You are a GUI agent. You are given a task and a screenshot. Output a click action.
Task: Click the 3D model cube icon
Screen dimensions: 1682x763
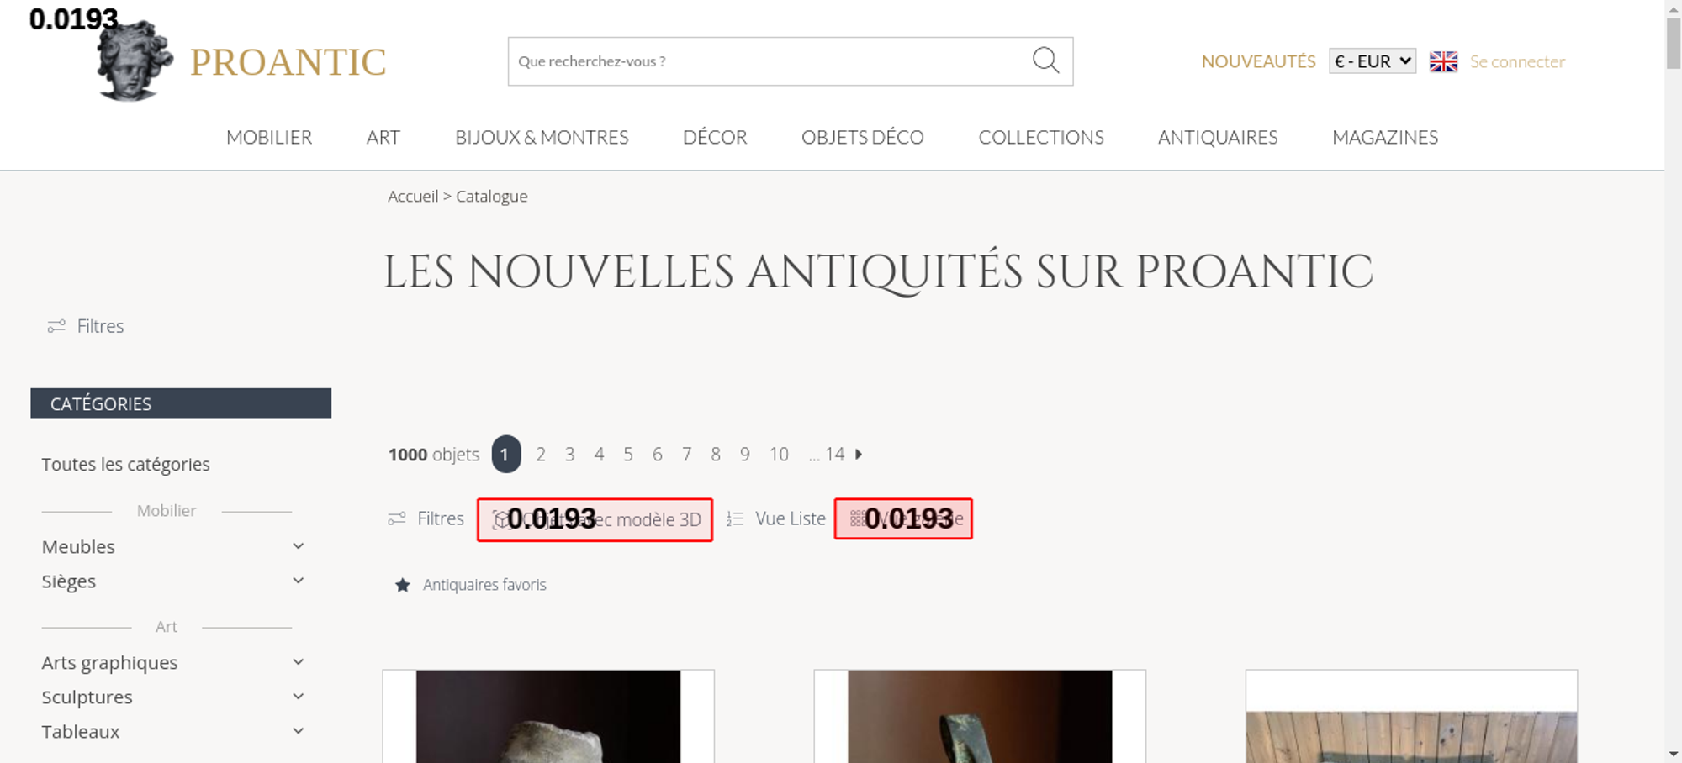point(501,520)
